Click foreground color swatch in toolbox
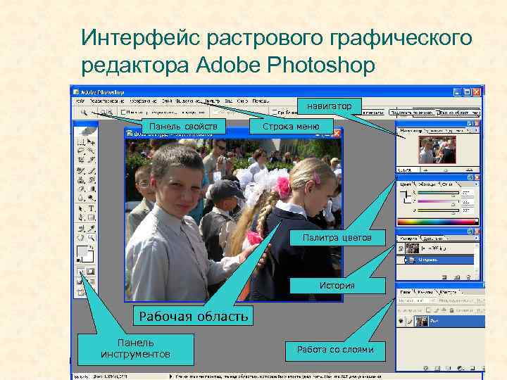This screenshot has height=380, width=507. (x=82, y=251)
